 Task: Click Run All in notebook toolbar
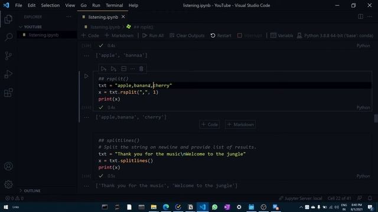click(x=153, y=35)
